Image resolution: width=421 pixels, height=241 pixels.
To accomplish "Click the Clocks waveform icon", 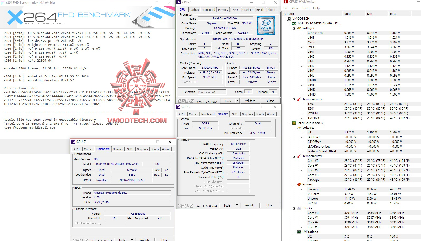I will coord(299,208).
